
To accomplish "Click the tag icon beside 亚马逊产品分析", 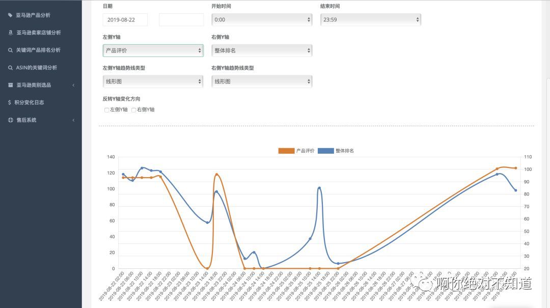I will [10, 15].
